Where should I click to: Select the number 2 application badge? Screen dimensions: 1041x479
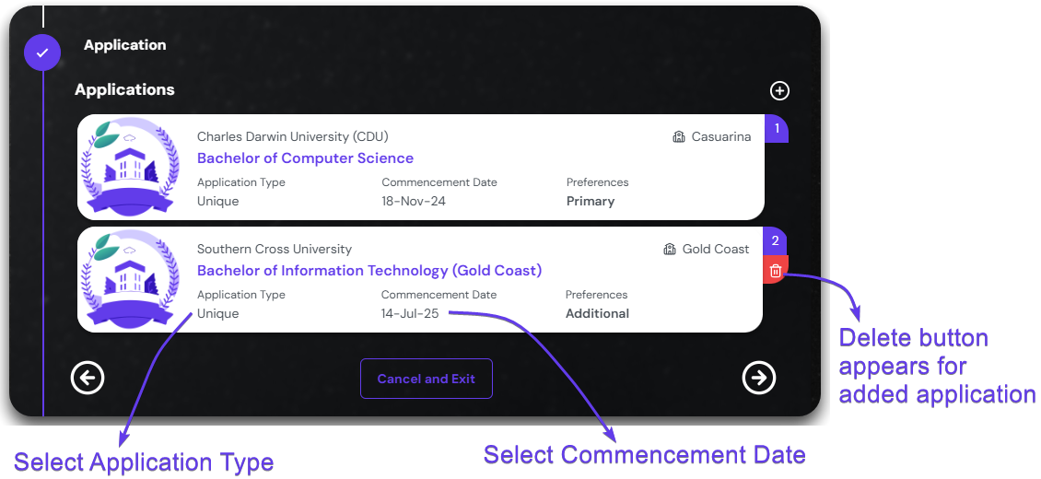click(775, 241)
